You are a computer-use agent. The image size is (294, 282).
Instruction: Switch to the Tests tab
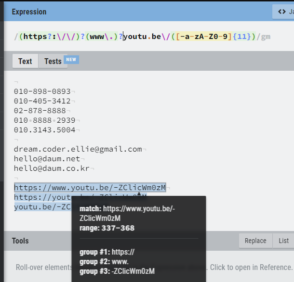(x=53, y=61)
